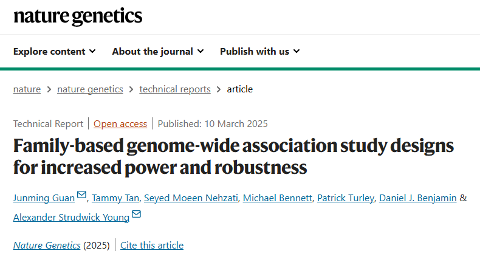This screenshot has height=265, width=480.
Task: View author Seyed Moeen Nehzati
Action: coord(191,198)
